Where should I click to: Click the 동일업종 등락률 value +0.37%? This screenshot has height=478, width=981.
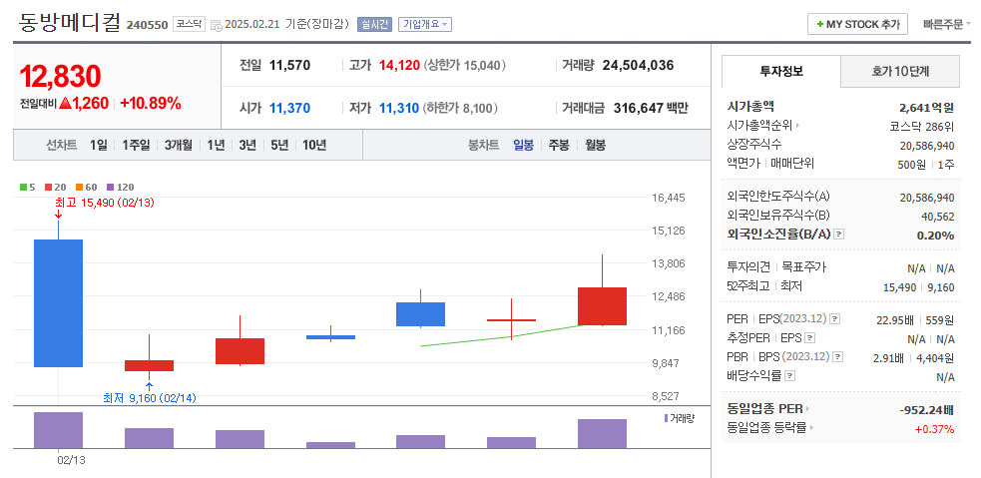935,429
